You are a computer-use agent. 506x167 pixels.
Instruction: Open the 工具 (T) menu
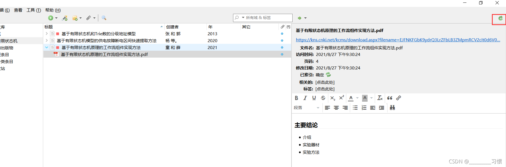point(33,10)
